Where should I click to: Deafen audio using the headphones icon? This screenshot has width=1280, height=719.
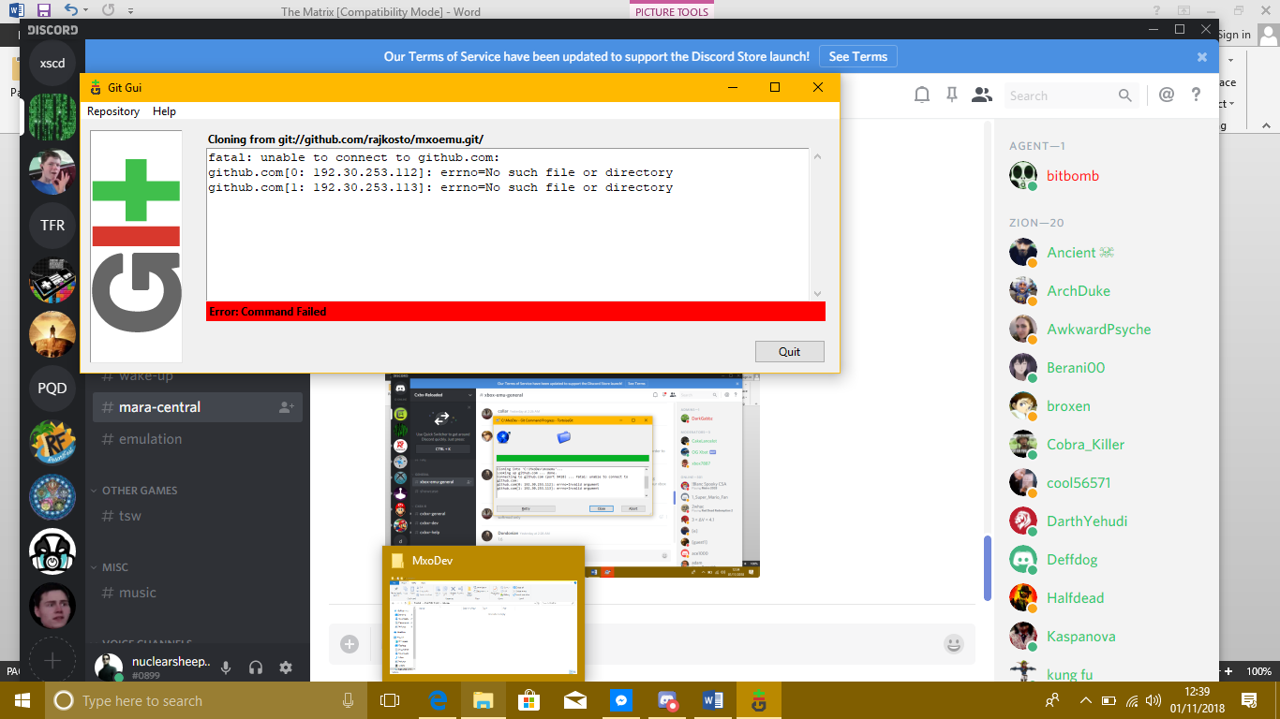click(x=256, y=668)
